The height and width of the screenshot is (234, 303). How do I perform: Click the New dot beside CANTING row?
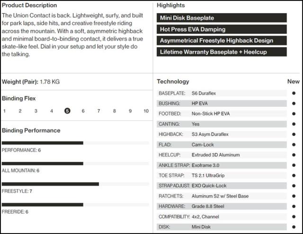[x=294, y=124]
